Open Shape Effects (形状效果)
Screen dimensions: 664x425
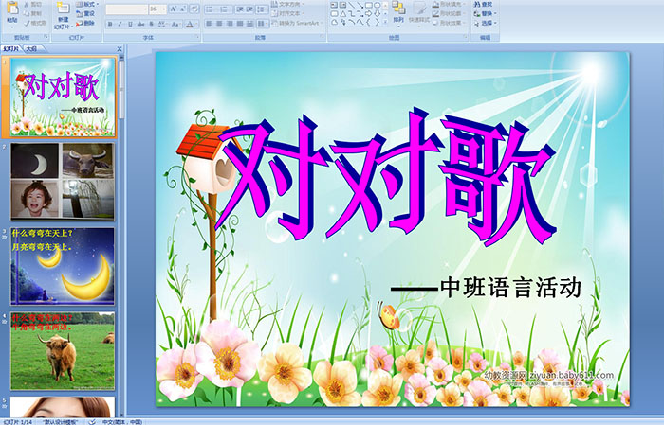tap(448, 23)
